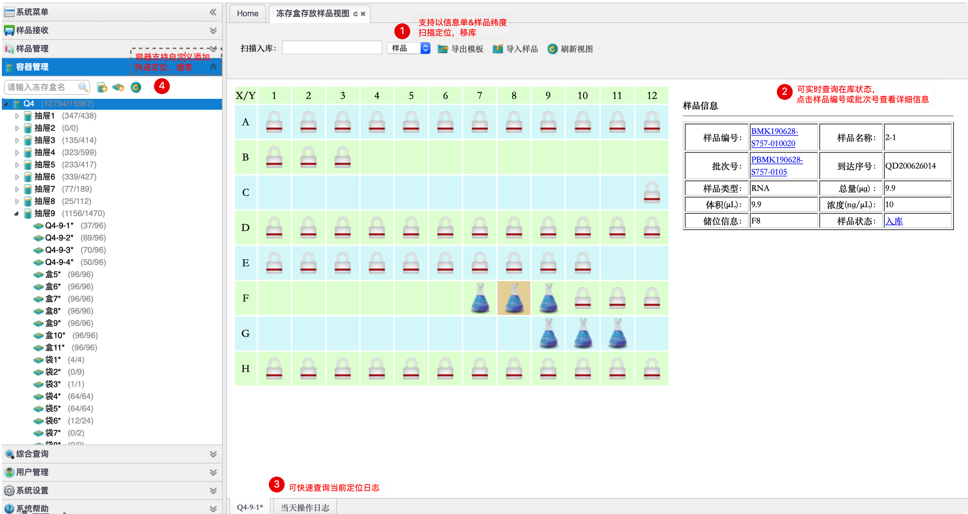
Task: Click the 入库 sample status link
Action: tap(894, 221)
